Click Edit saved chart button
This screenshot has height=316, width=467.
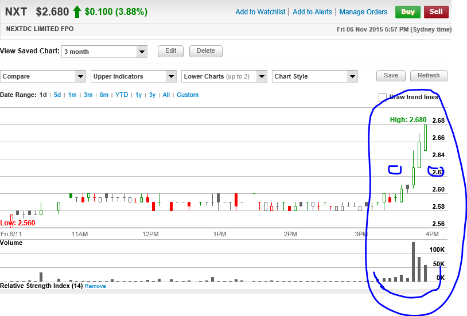(x=170, y=50)
